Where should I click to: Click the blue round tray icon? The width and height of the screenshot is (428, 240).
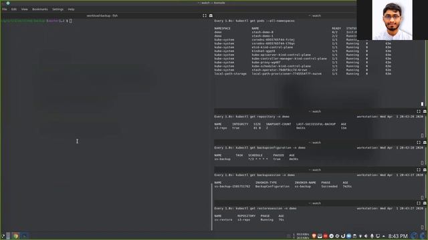tap(348, 236)
